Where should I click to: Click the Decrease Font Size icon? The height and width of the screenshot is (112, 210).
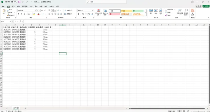tap(45, 10)
